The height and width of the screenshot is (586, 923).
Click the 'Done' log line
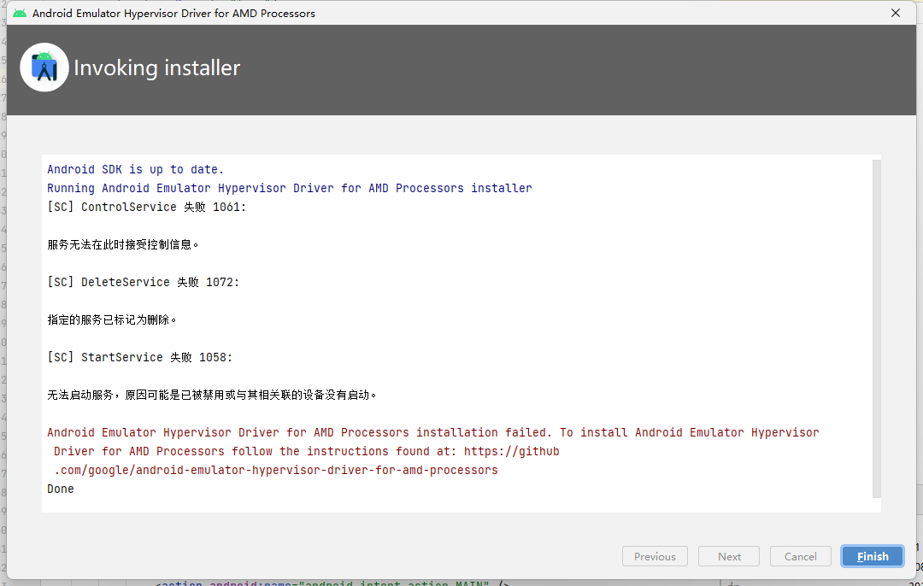click(61, 489)
